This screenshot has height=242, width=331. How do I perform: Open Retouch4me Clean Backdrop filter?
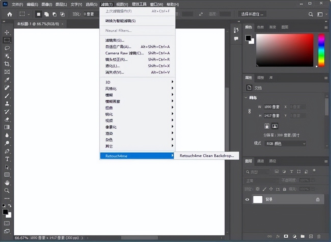pos(206,156)
